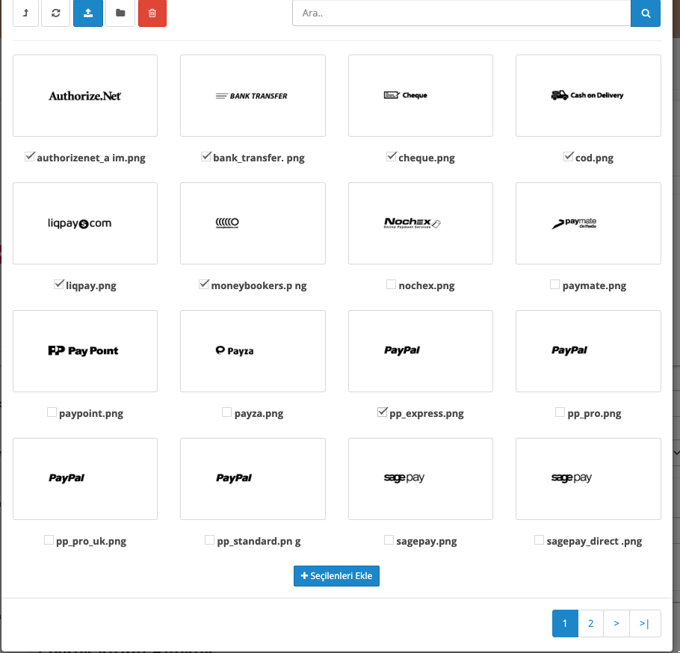Uncheck the bank_transfer.png checkbox
Viewport: 680px width, 653px height.
click(206, 156)
